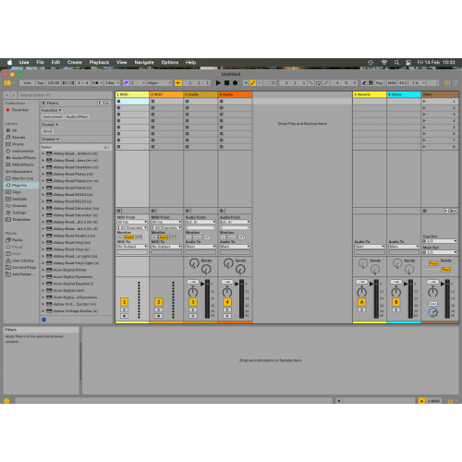
Task: Launch scene 1 in Main track
Action: (x=424, y=101)
